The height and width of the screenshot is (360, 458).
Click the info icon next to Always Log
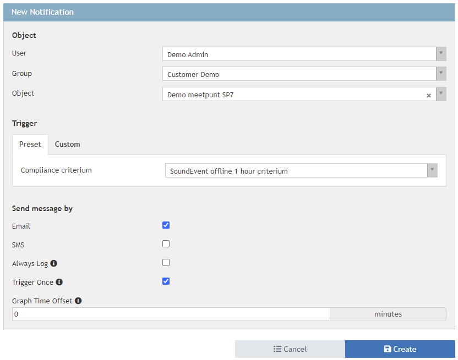tap(54, 264)
